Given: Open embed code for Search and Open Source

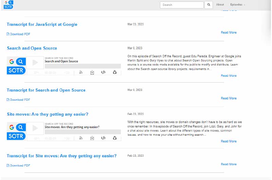Looking at the screenshot, I should click(x=103, y=72).
